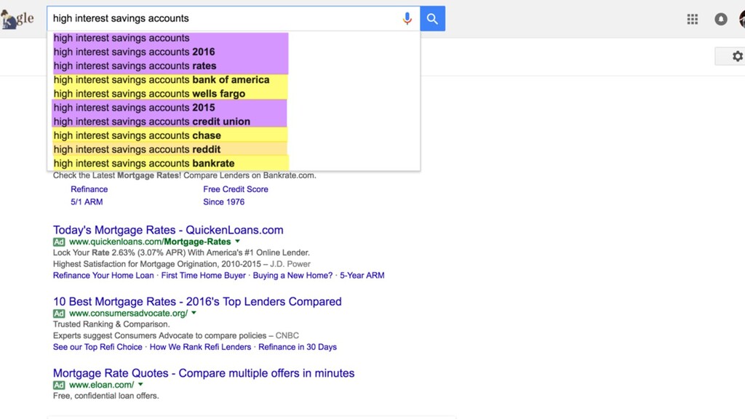
Task: Click the First Time Home Buyer link
Action: [x=204, y=276]
